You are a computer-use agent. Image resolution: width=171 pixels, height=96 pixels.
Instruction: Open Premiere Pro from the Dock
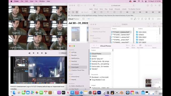pos(99,93)
